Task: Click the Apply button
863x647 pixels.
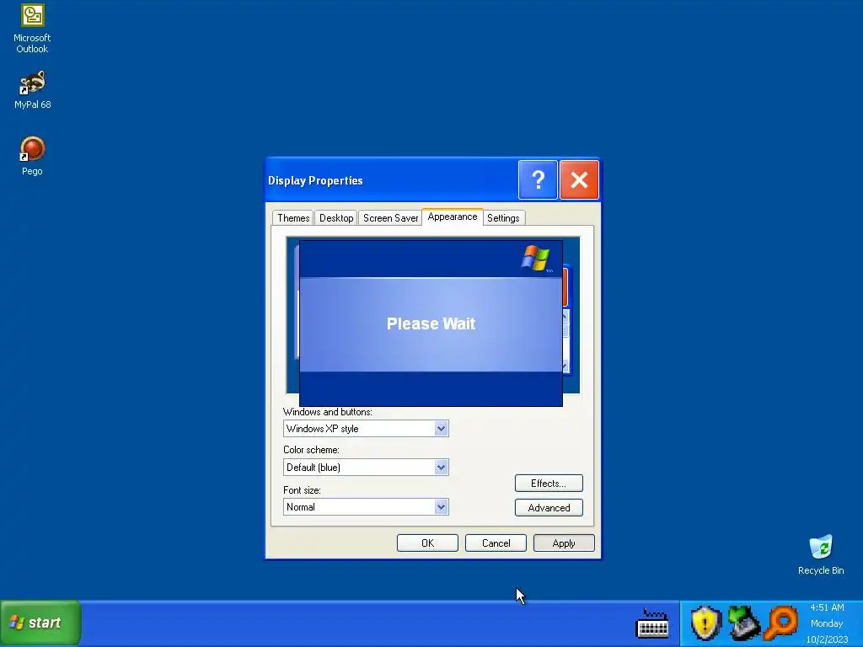Action: pos(564,543)
